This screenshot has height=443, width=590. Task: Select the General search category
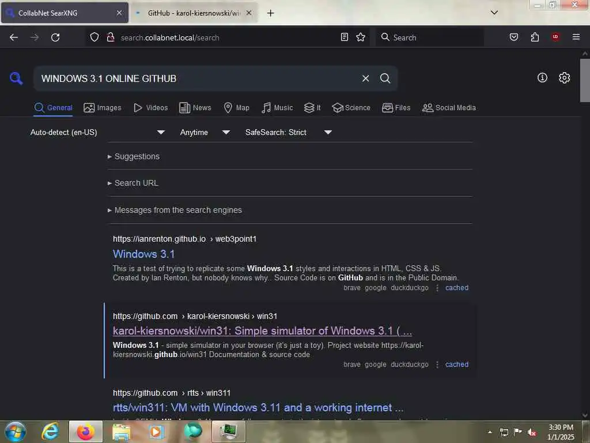53,108
